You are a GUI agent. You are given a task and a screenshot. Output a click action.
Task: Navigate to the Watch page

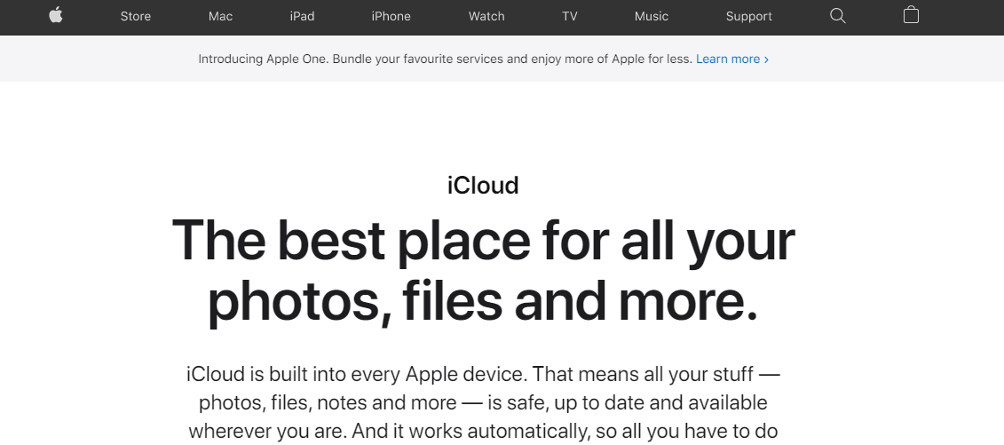coord(486,17)
